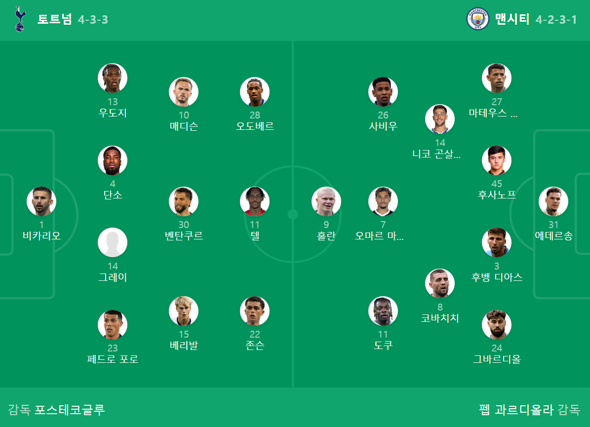The image size is (590, 427).
Task: Click 페드로 포로 name label
Action: [x=113, y=359]
